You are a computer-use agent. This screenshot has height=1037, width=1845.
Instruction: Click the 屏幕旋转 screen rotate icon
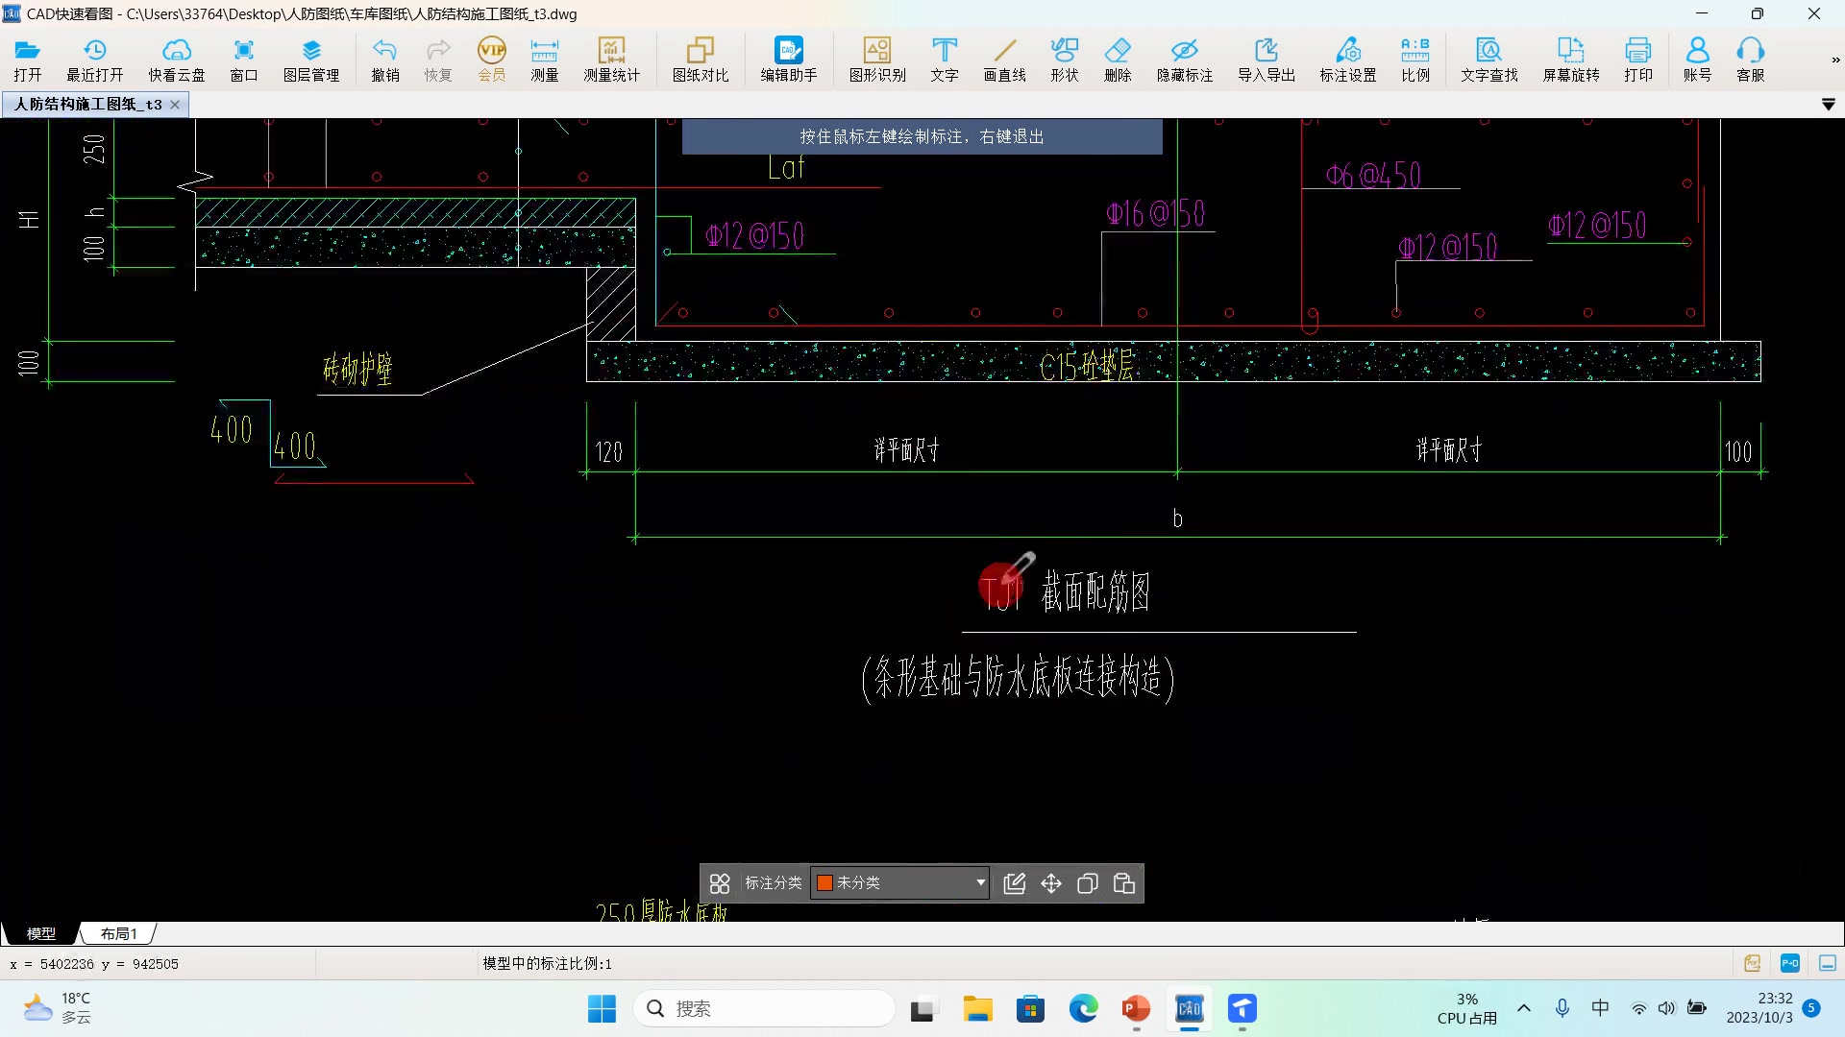click(1570, 60)
